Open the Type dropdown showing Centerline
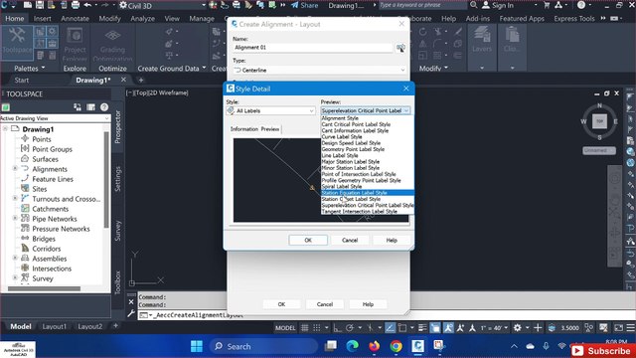The width and height of the screenshot is (636, 358). [x=319, y=70]
